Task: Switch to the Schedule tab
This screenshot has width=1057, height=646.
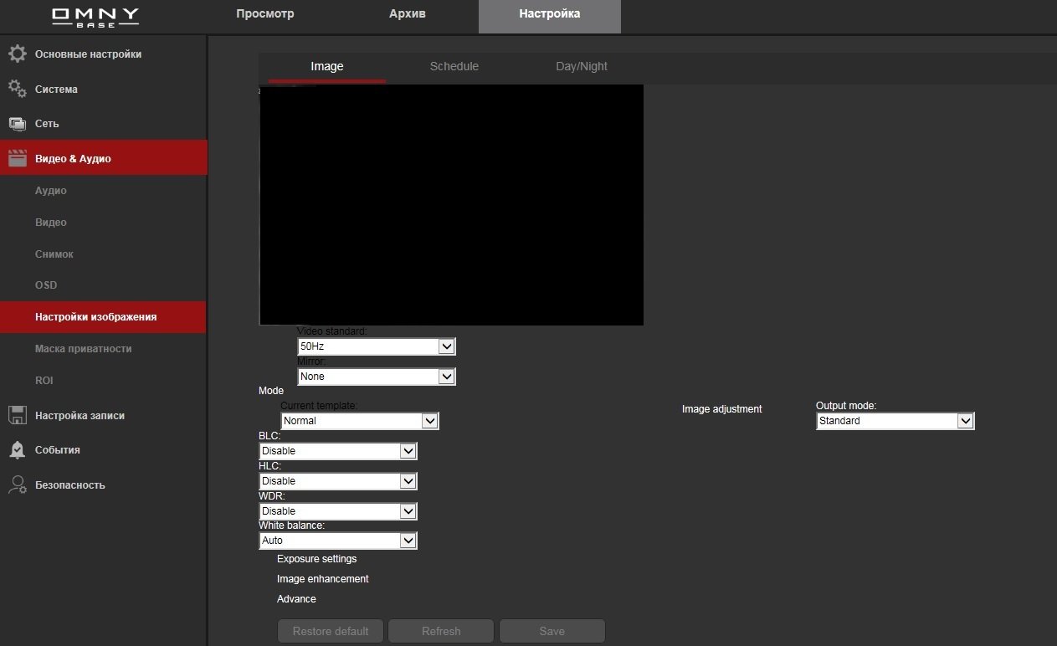Action: [x=454, y=67]
